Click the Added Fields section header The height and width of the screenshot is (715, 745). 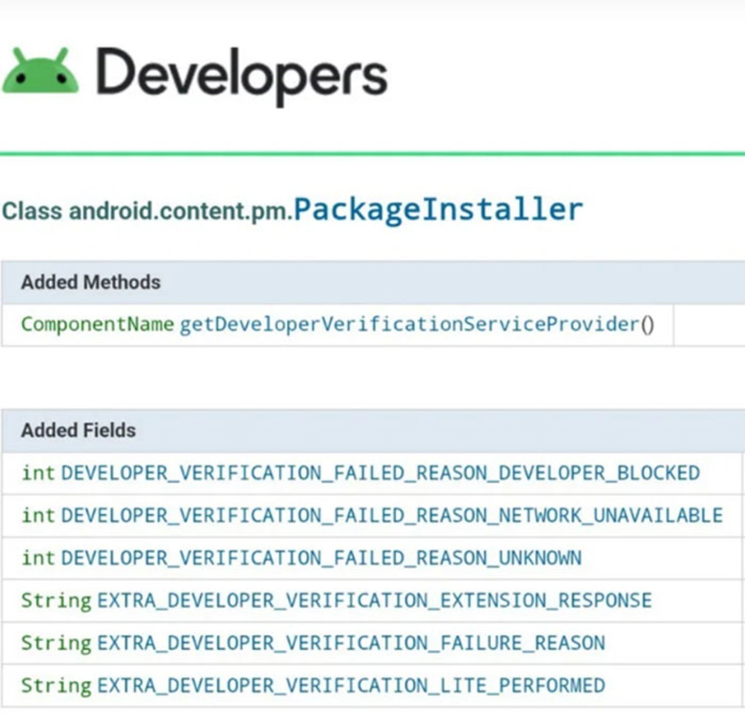click(x=78, y=430)
